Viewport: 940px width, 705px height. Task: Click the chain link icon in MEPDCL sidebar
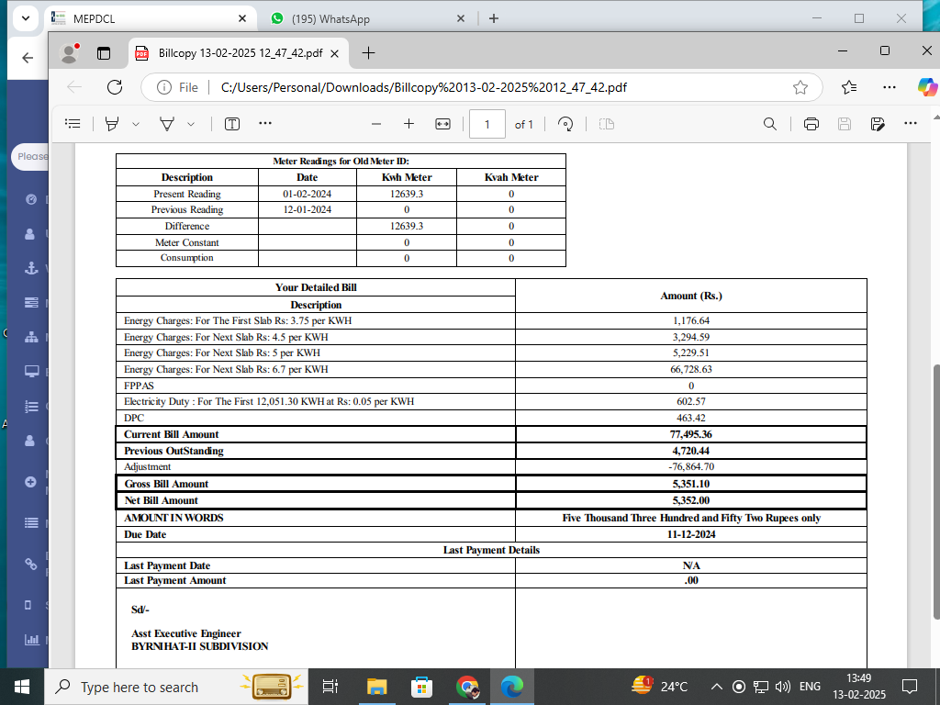click(30, 564)
